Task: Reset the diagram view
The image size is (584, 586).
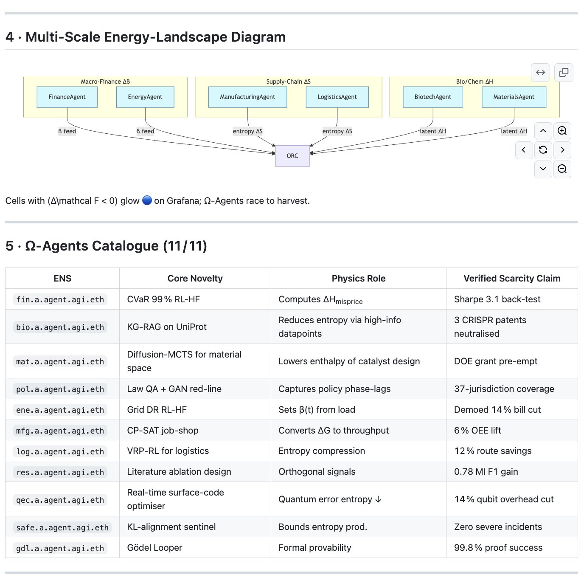Action: coord(543,150)
